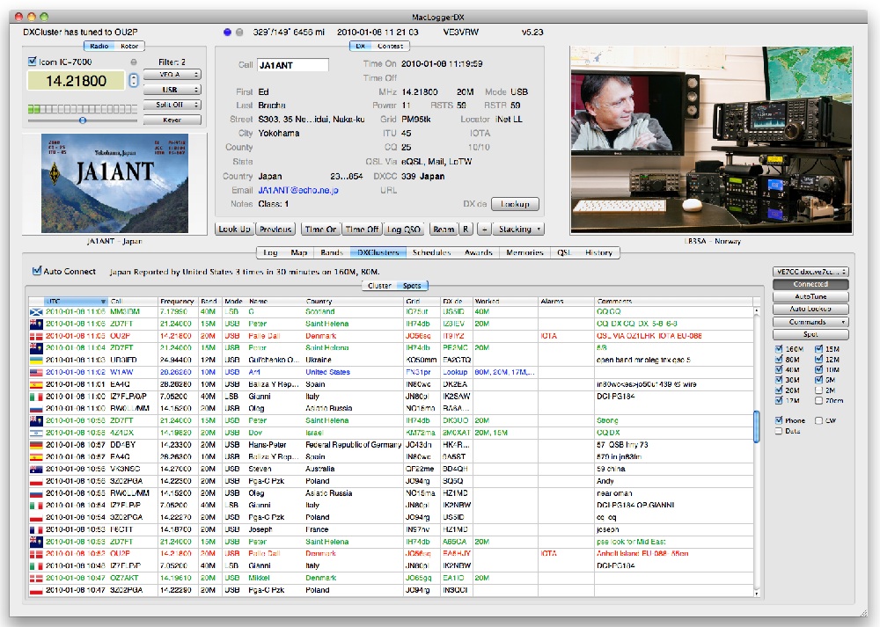
Task: Enable the 70cm band filter
Action: coord(818,400)
